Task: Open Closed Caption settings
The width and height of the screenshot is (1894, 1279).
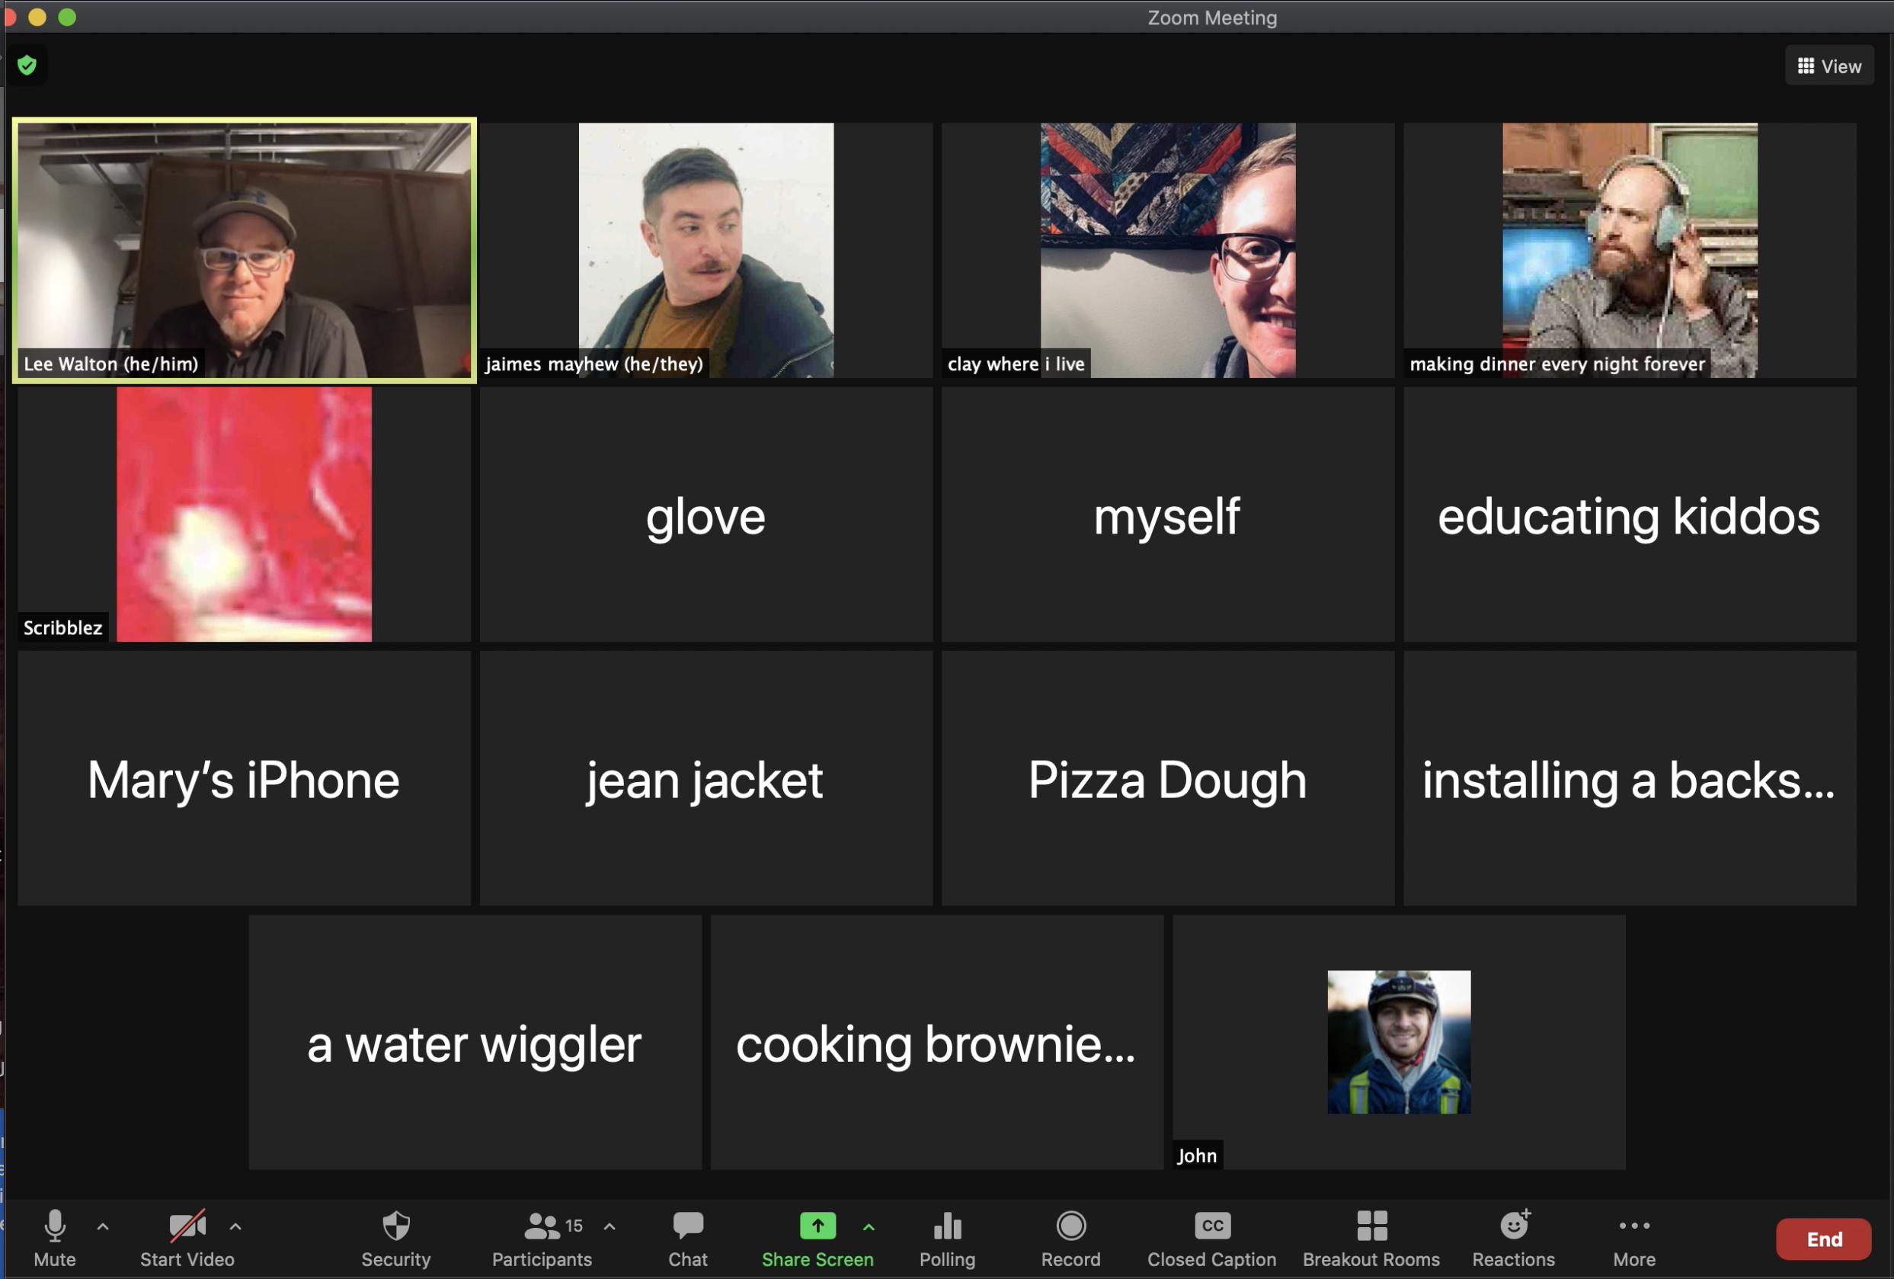Action: [1211, 1237]
